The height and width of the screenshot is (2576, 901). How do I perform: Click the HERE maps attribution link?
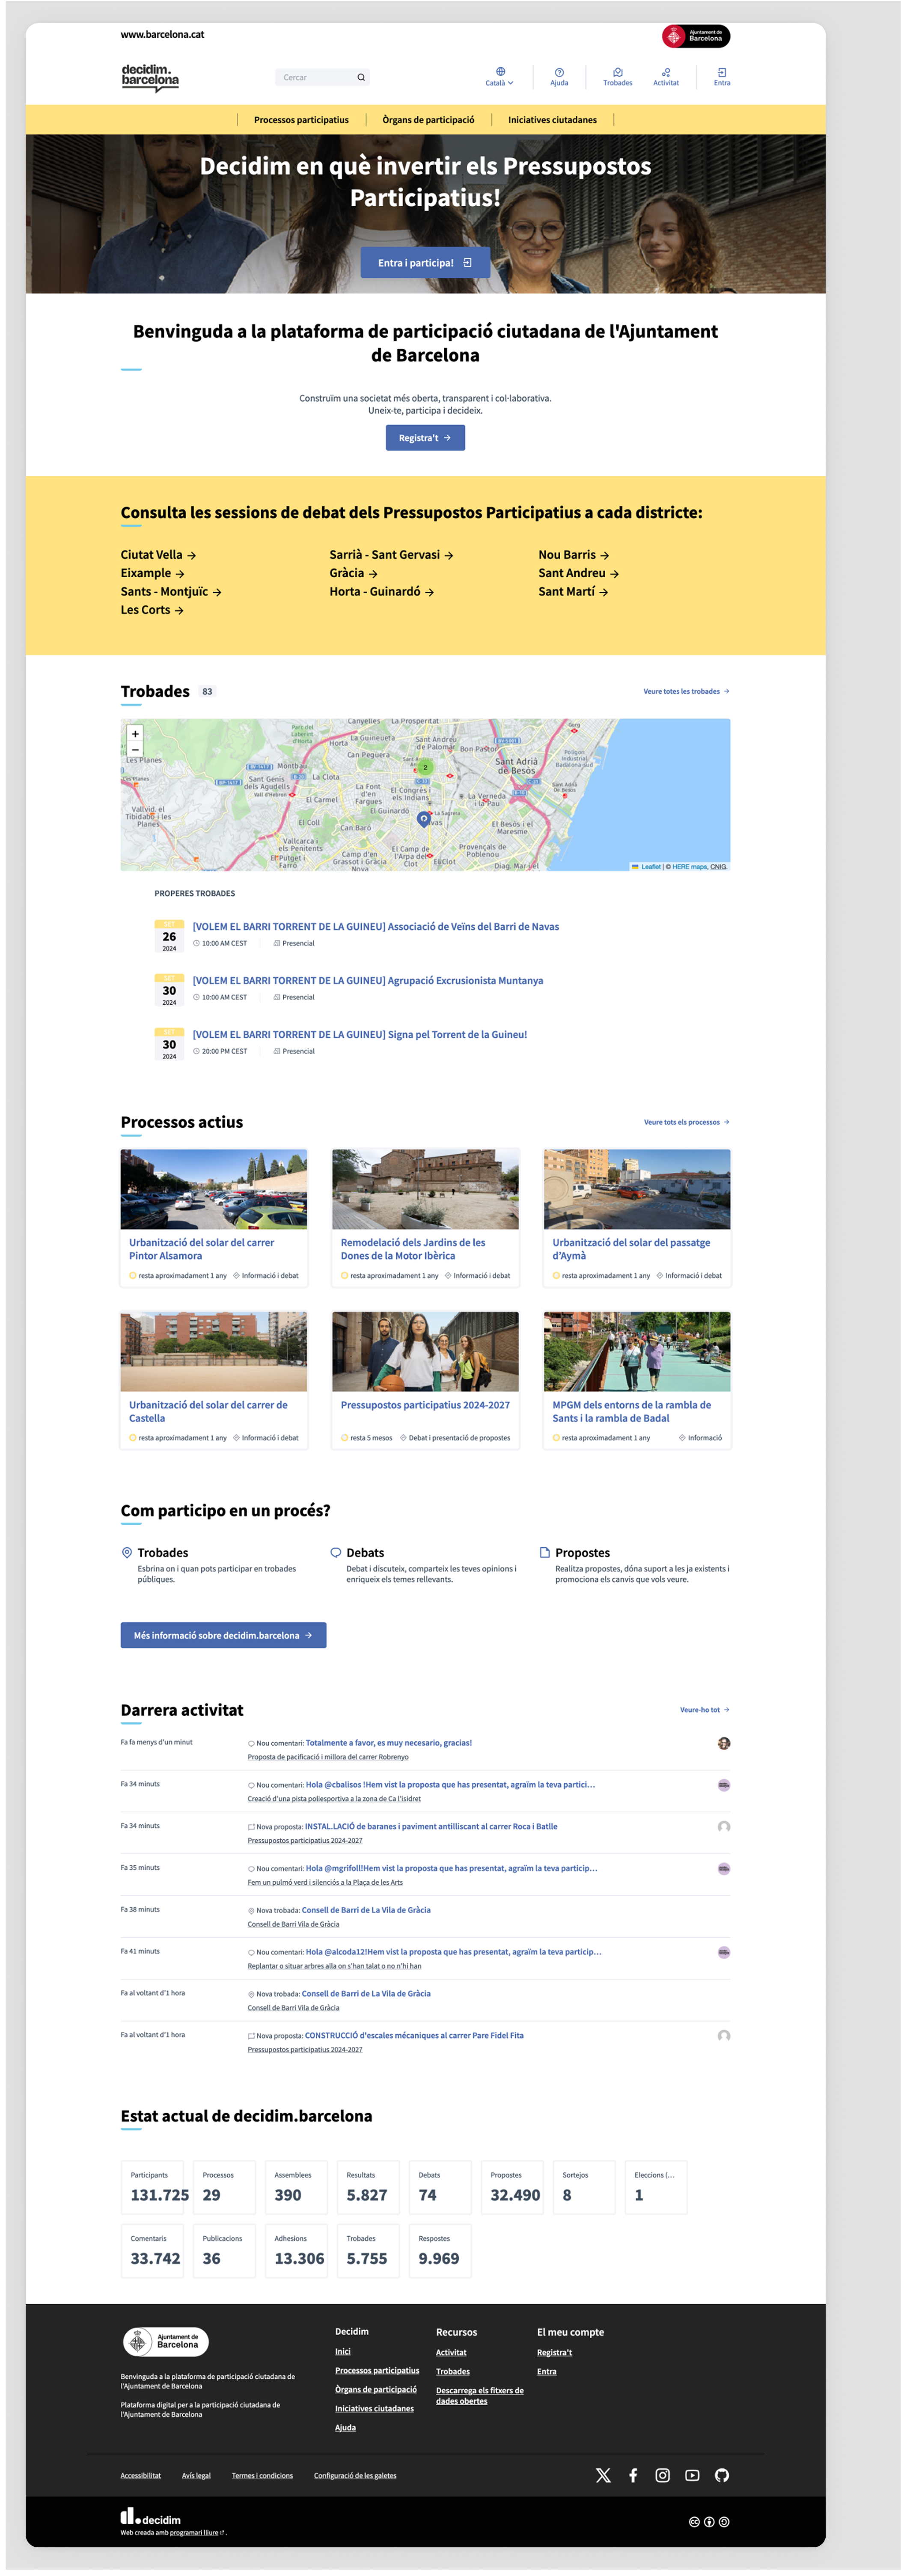tap(689, 867)
